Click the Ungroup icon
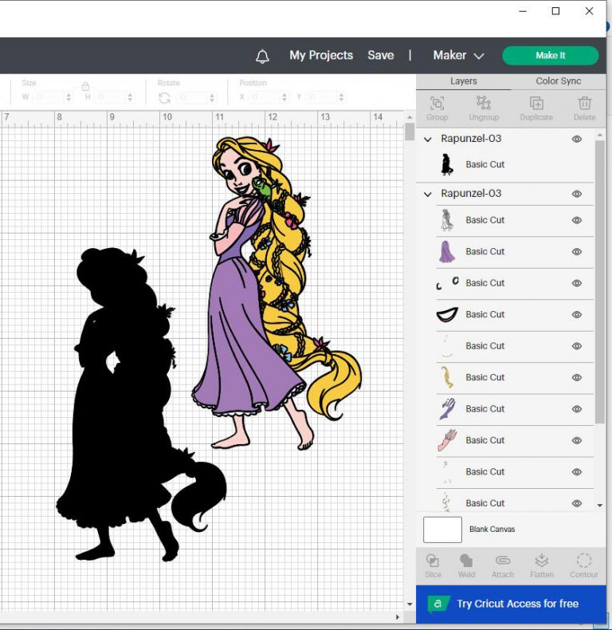Image resolution: width=612 pixels, height=630 pixels. click(x=484, y=103)
